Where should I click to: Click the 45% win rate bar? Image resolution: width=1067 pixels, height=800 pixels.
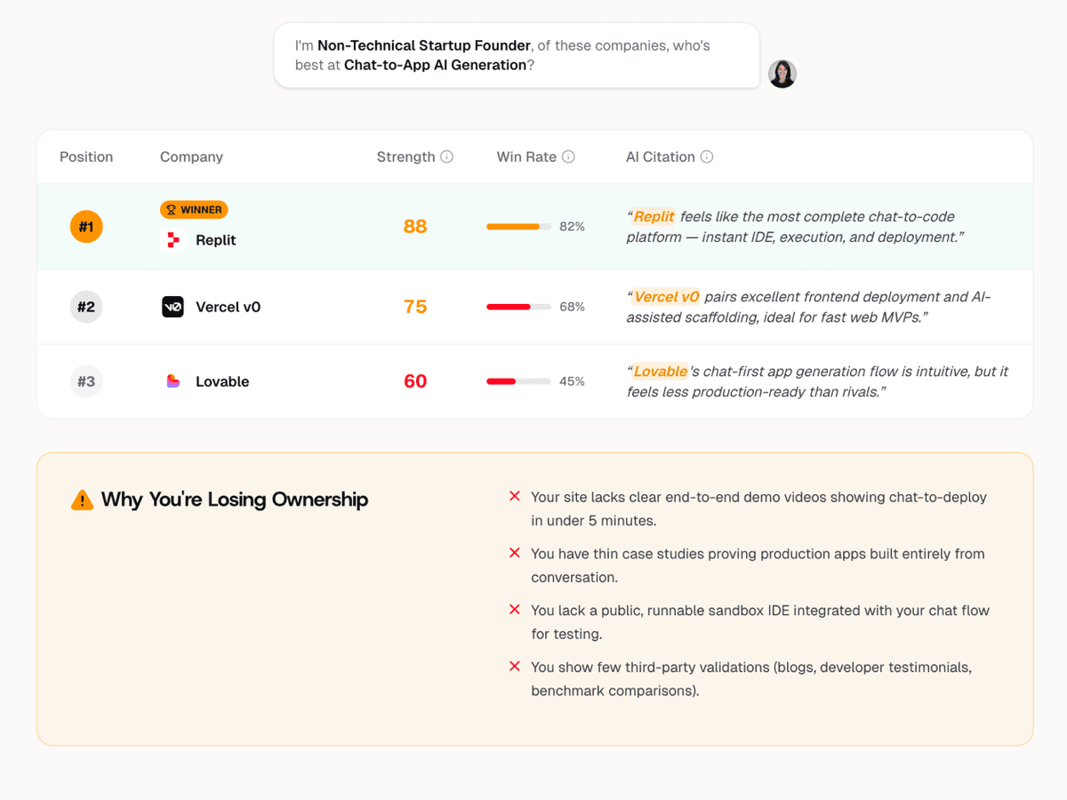click(518, 381)
